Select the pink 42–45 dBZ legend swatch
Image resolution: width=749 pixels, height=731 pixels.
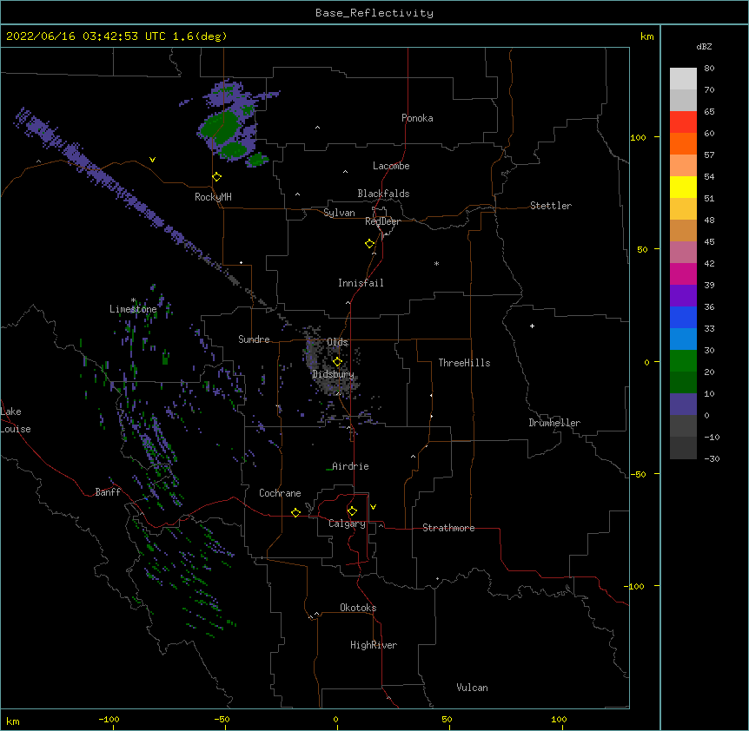[683, 252]
